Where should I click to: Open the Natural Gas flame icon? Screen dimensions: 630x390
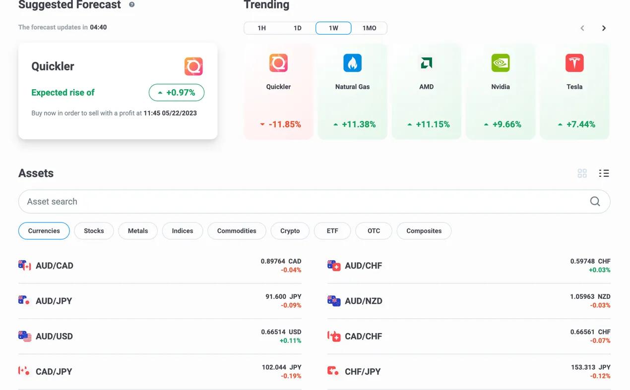[352, 63]
